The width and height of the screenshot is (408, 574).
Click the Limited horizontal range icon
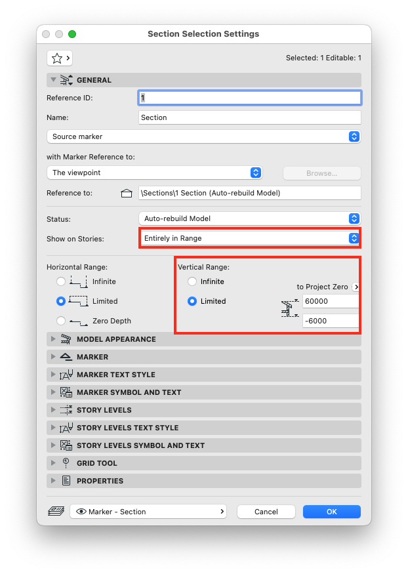78,301
